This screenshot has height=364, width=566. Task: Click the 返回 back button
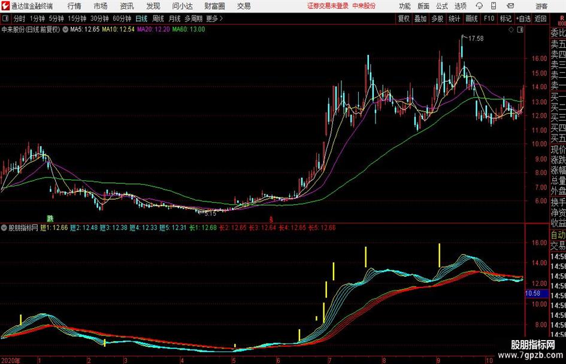click(540, 19)
